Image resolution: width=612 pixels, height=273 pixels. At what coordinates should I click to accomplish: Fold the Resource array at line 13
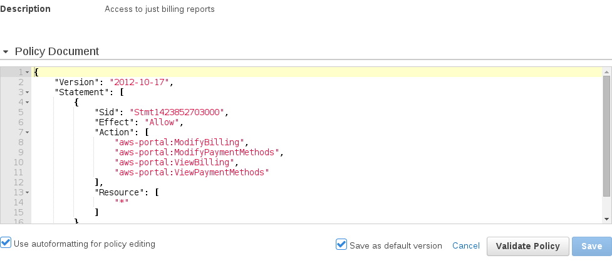28,192
